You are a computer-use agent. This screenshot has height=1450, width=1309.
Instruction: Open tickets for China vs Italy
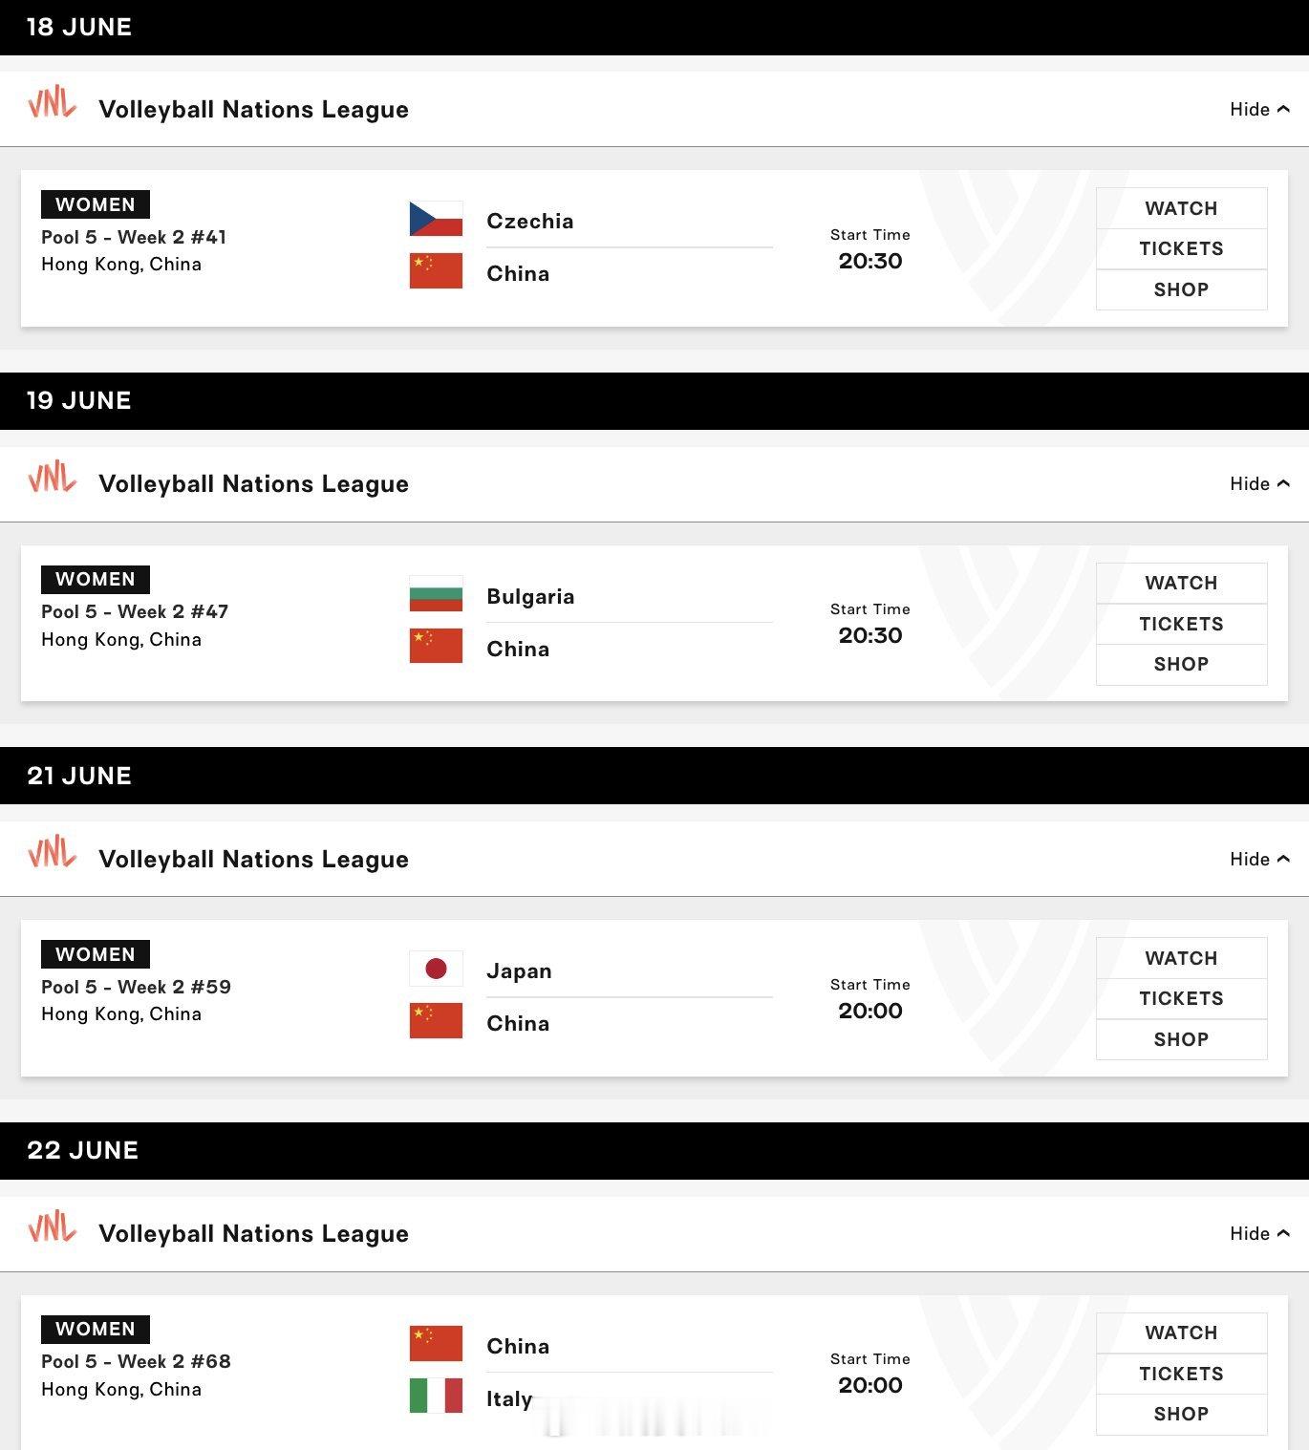(1181, 1374)
